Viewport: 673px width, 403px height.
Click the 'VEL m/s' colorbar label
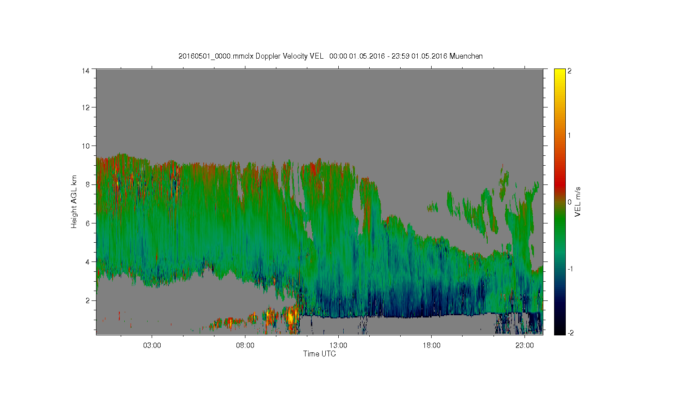(x=578, y=201)
